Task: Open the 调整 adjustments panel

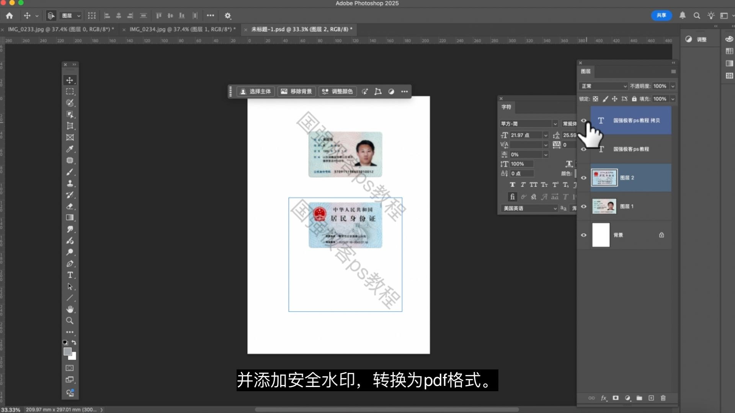Action: pos(697,39)
